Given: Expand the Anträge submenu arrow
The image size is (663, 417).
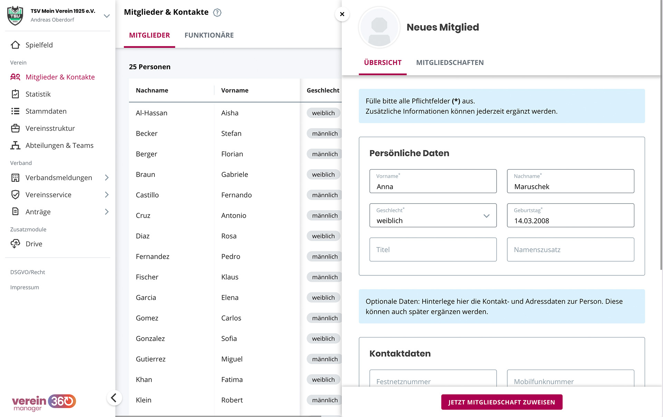Looking at the screenshot, I should coord(107,212).
